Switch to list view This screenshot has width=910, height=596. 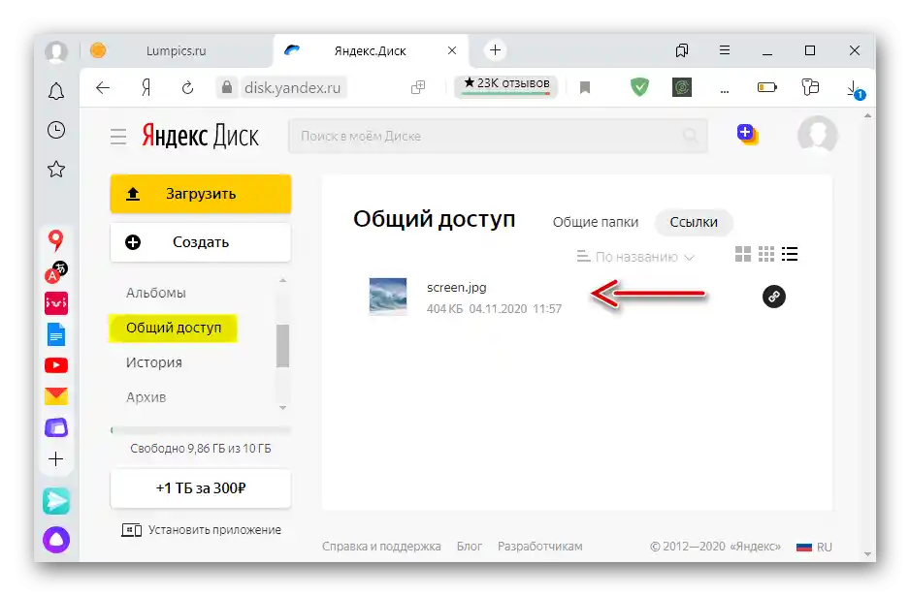click(x=790, y=254)
